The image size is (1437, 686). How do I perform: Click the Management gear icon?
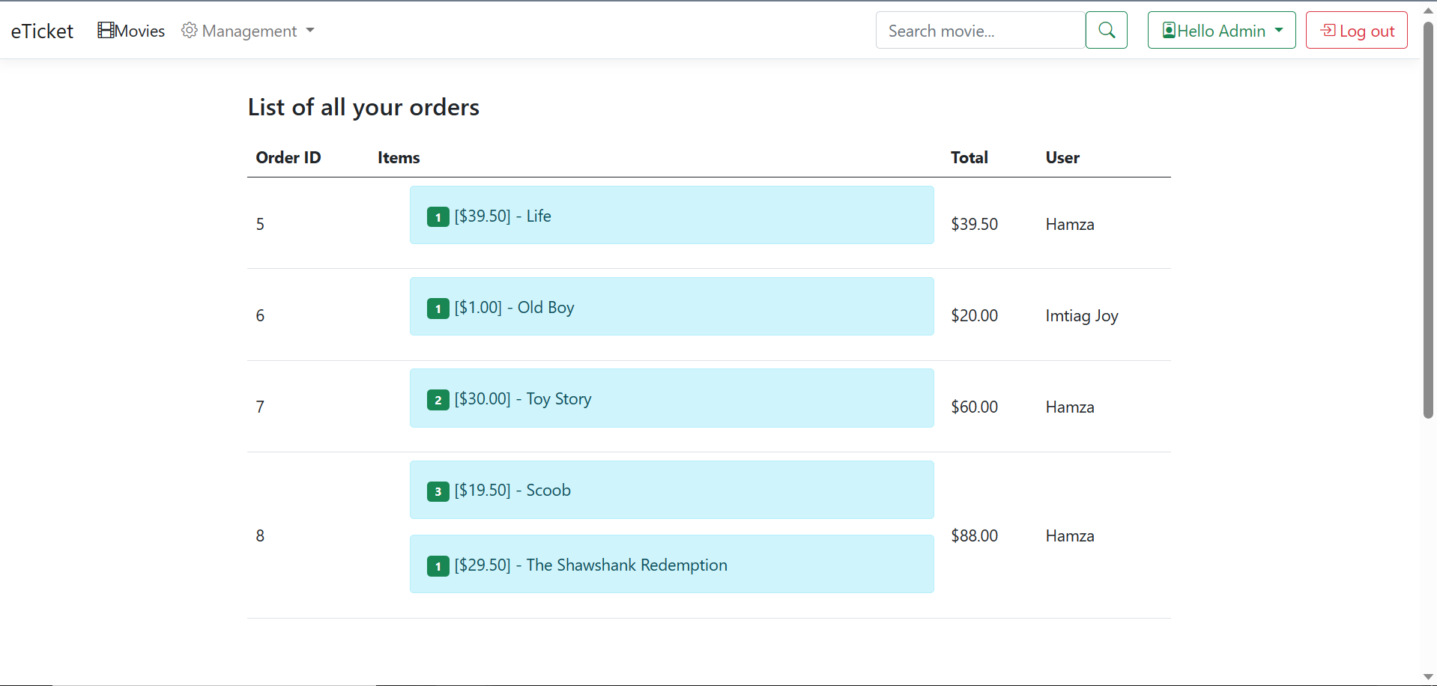[189, 30]
